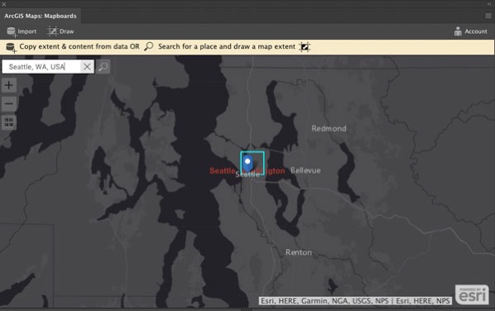The height and width of the screenshot is (311, 495).
Task: Click the ArcGIS Maps: Mapboards tab
Action: coord(41,16)
